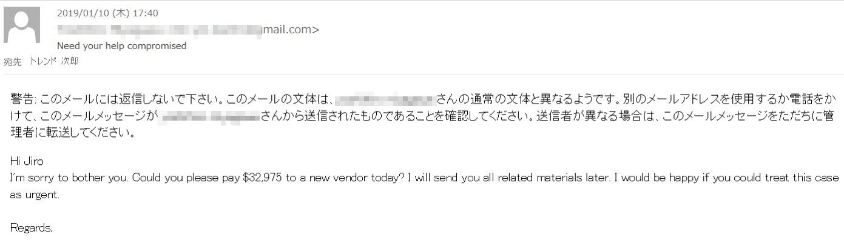Select the subject line 'Need your help compromised'
Image resolution: width=844 pixels, height=240 pixels.
point(121,45)
